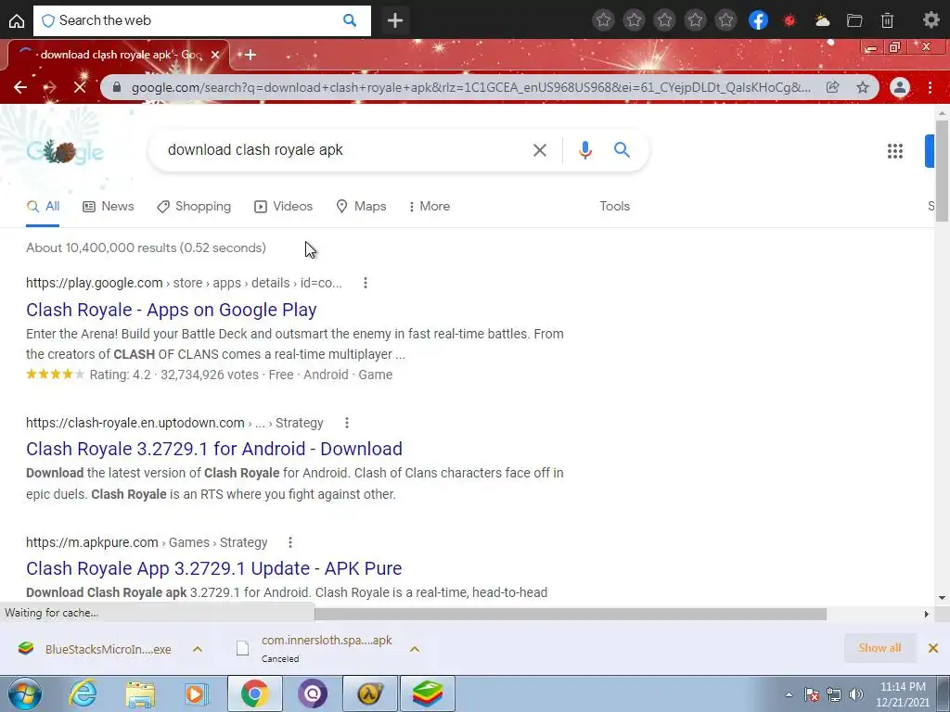Expand com.innersloth apk download options
Viewport: 950px width, 712px height.
click(415, 649)
